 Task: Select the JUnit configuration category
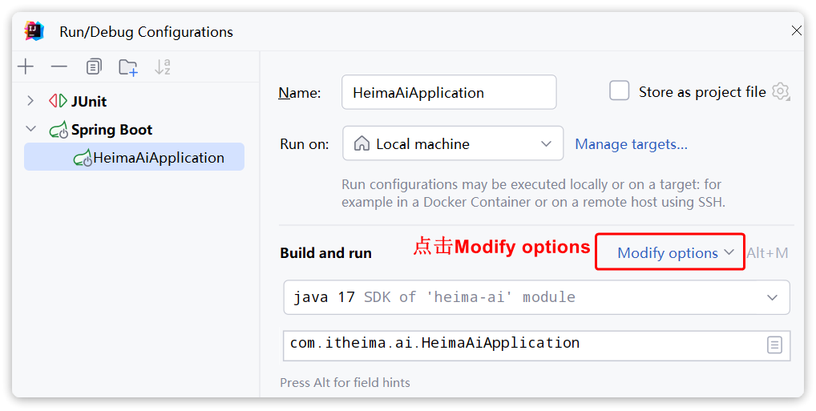[88, 102]
